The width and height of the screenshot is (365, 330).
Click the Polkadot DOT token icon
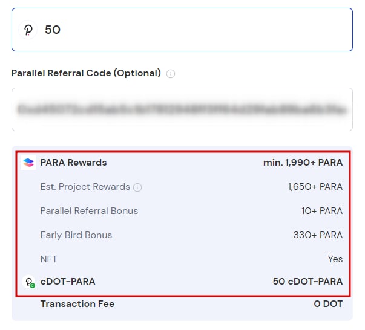click(x=28, y=30)
